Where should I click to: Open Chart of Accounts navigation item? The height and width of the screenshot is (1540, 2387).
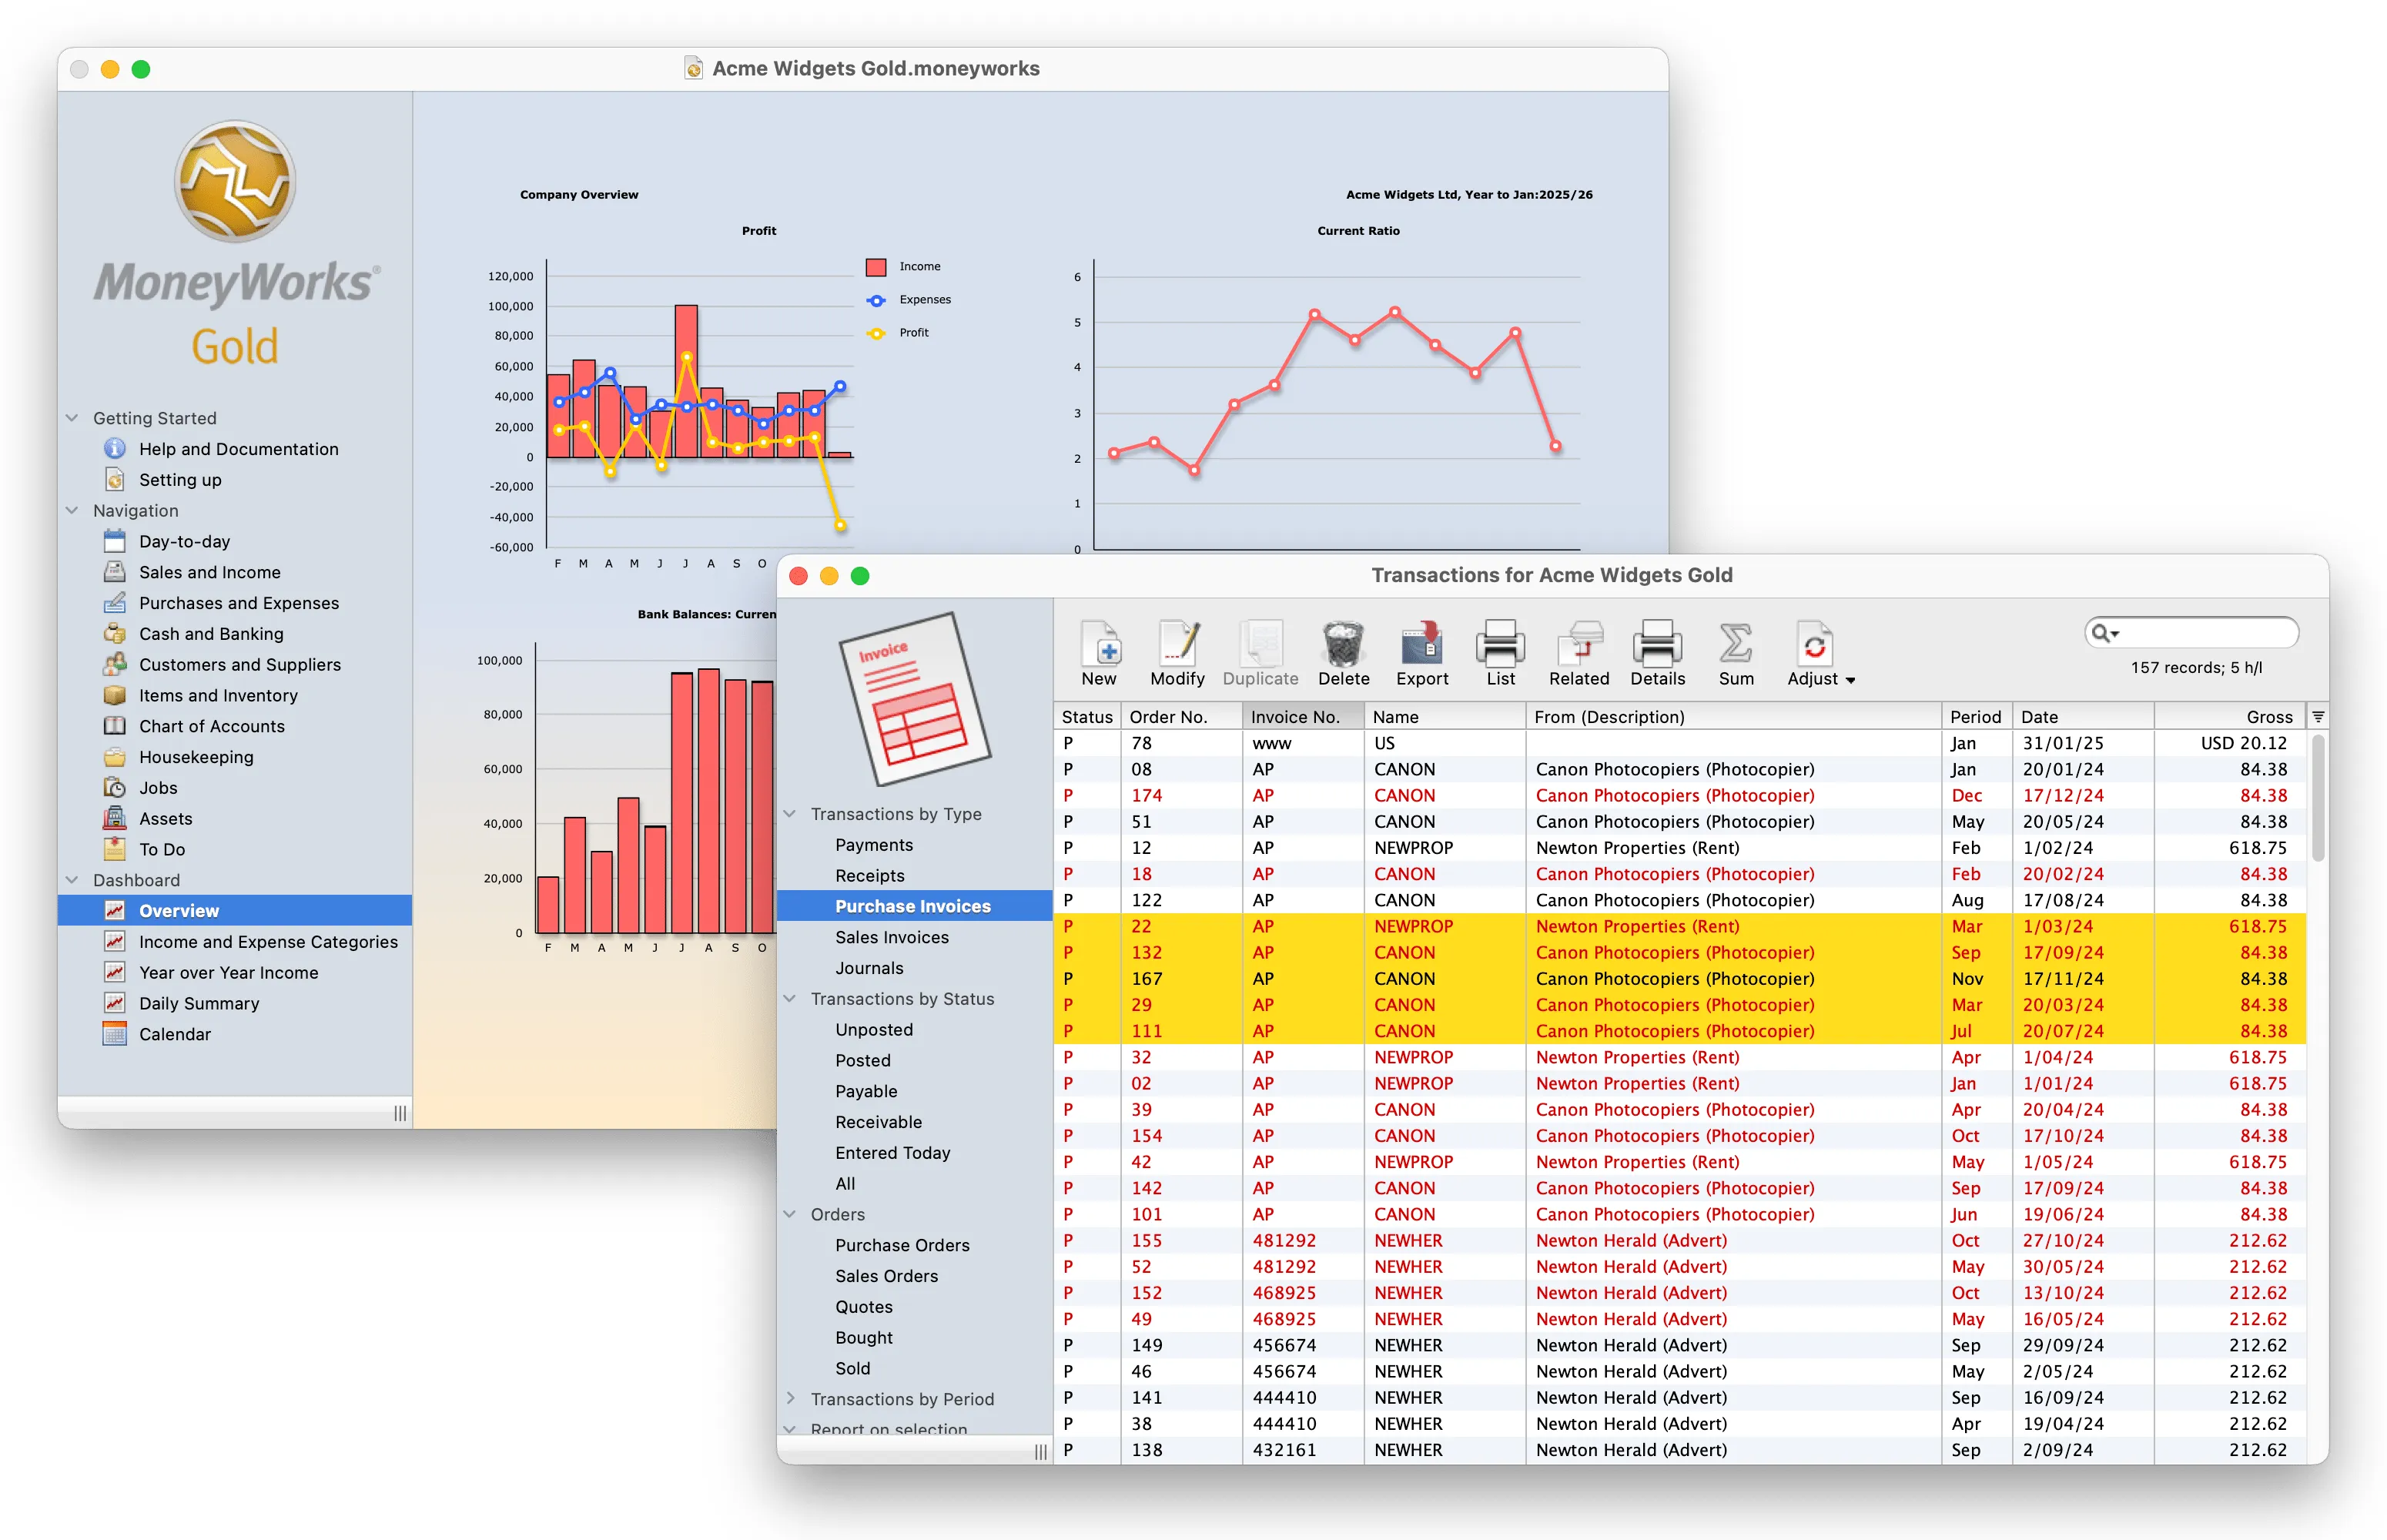[211, 726]
